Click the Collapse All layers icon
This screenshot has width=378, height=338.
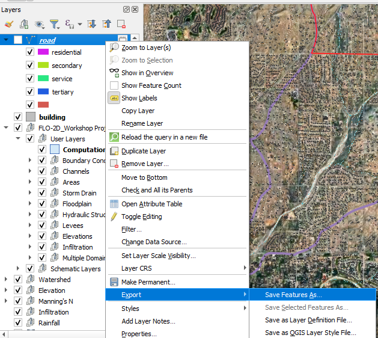pyautogui.click(x=106, y=25)
